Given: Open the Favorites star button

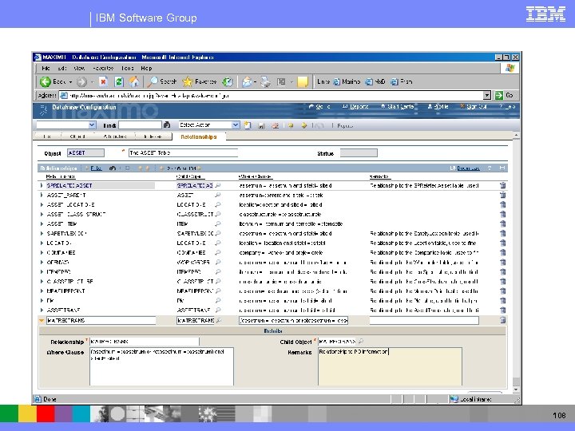Looking at the screenshot, I should pos(200,81).
